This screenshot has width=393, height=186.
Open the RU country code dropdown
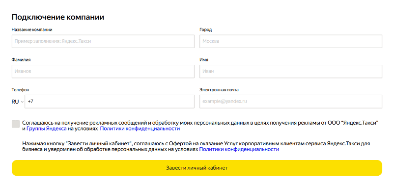coord(18,102)
